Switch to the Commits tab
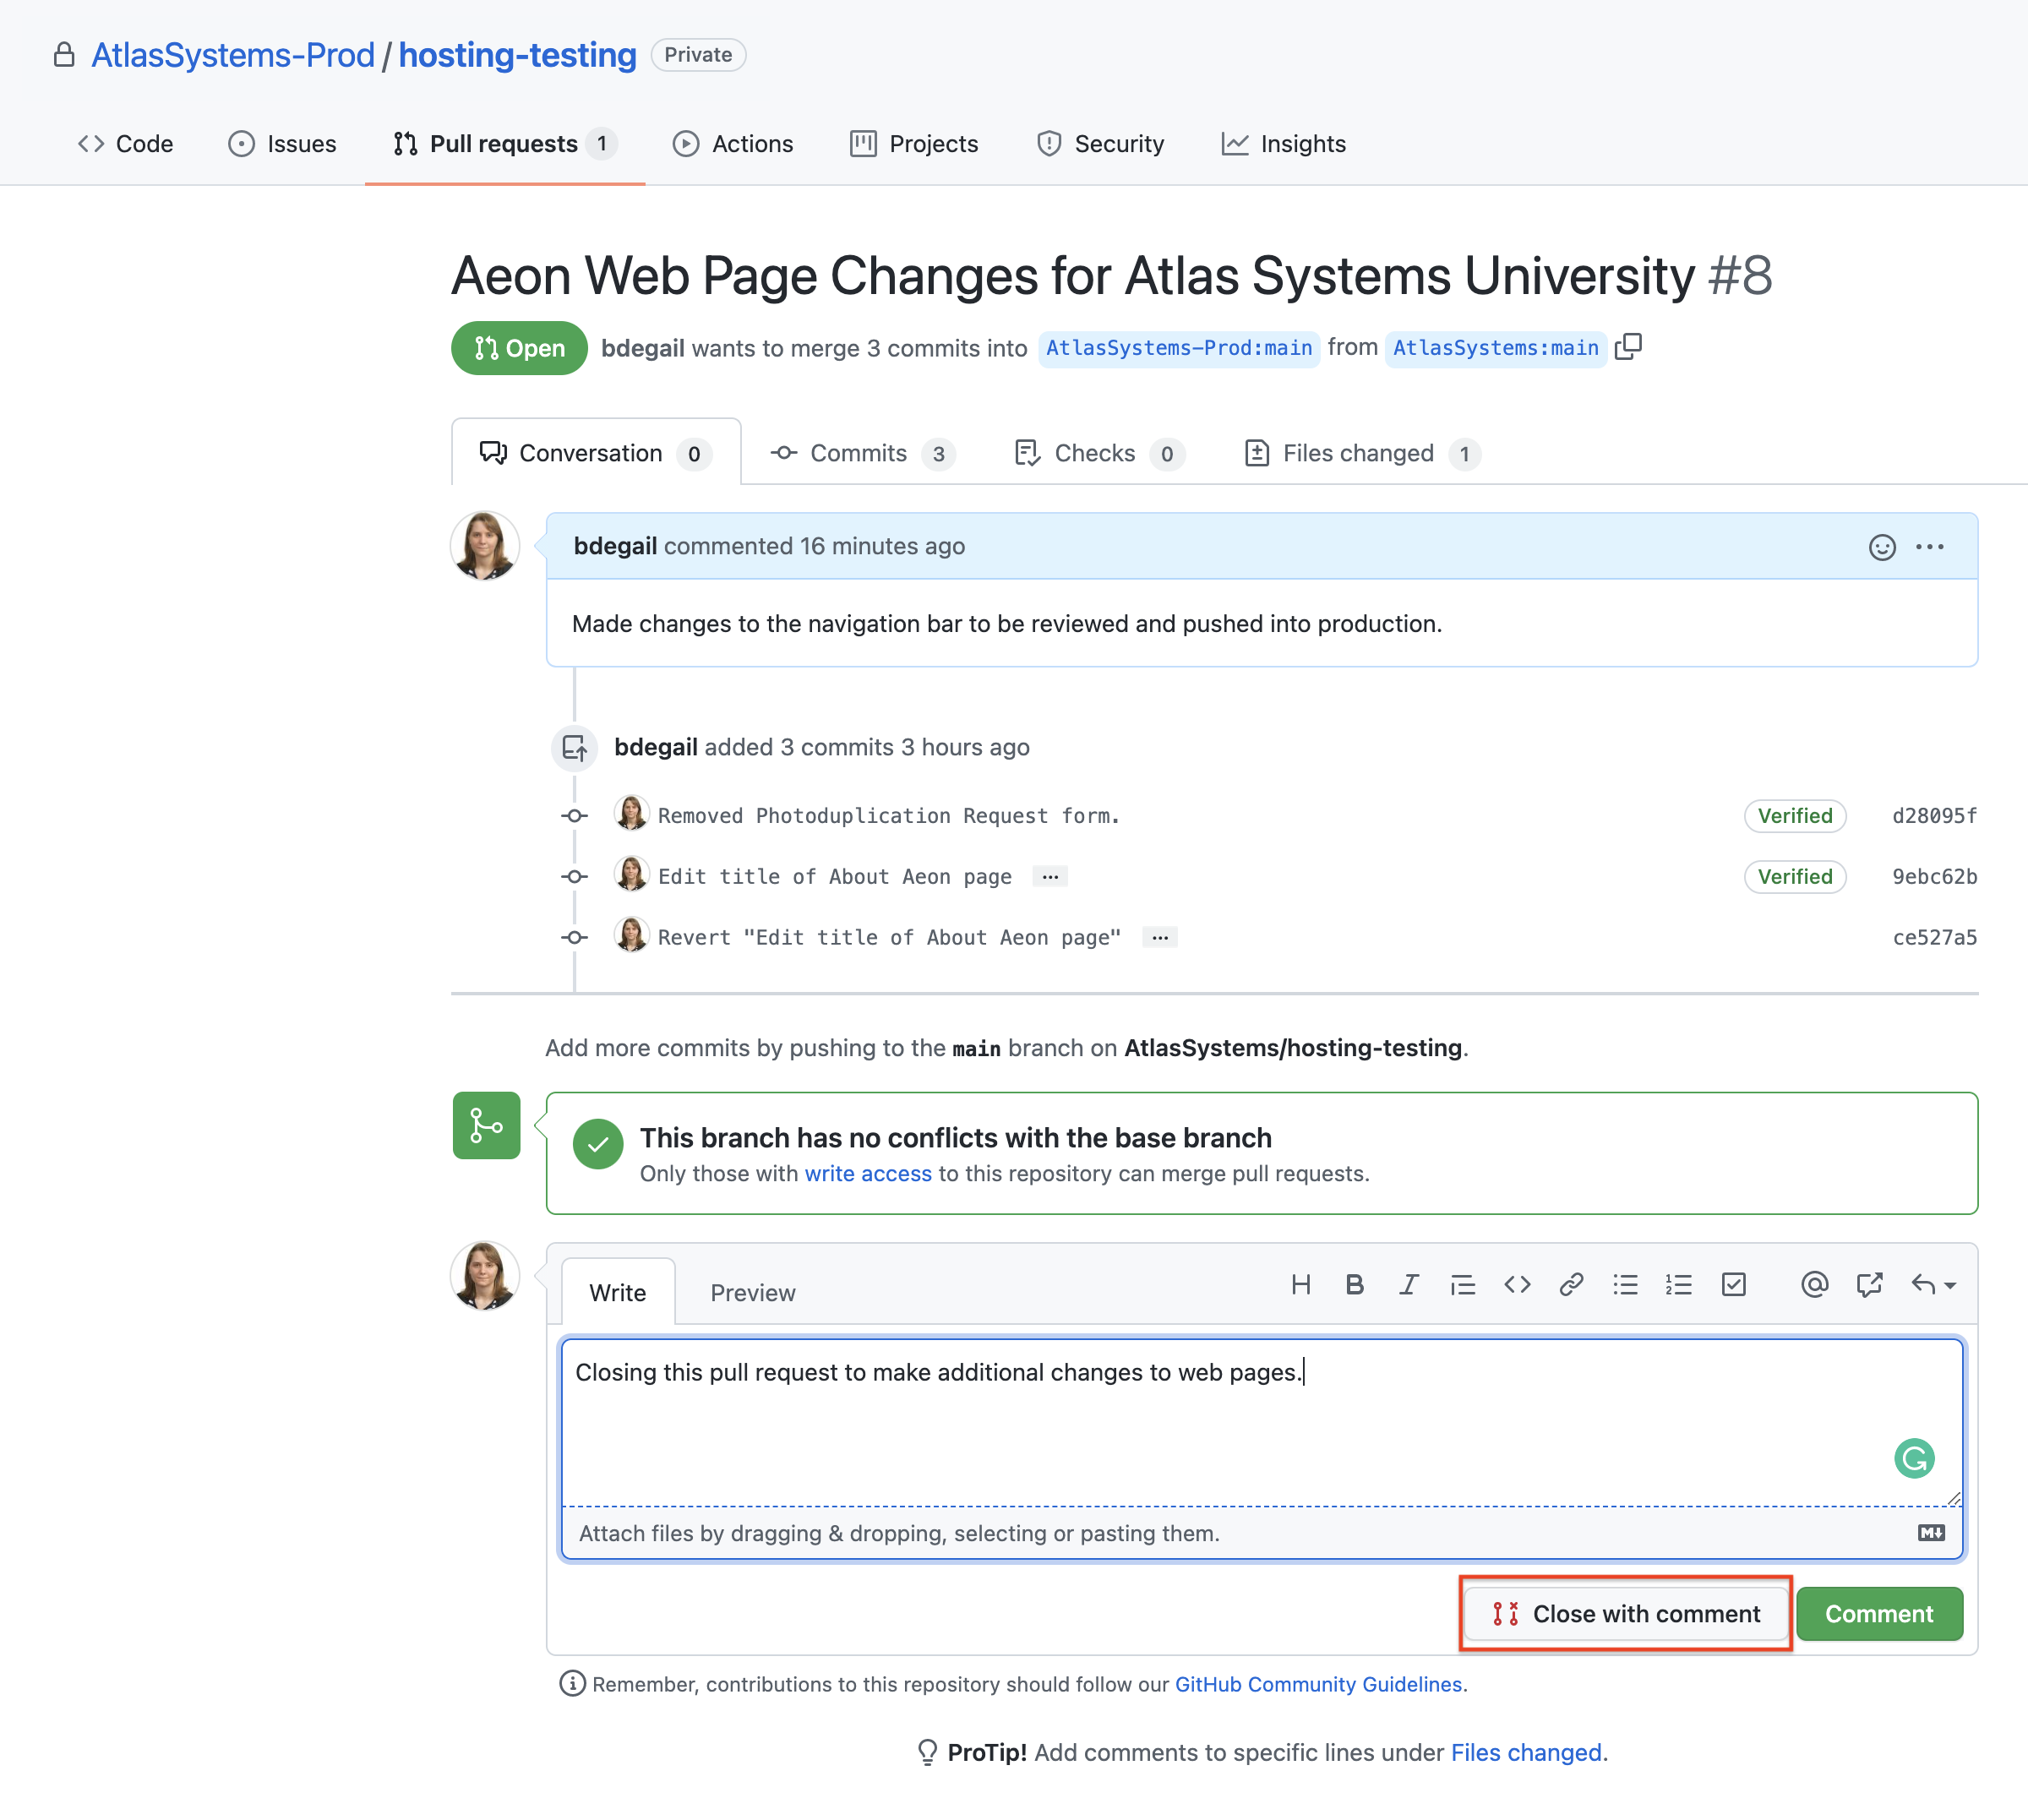The height and width of the screenshot is (1820, 2028). pyautogui.click(x=858, y=453)
